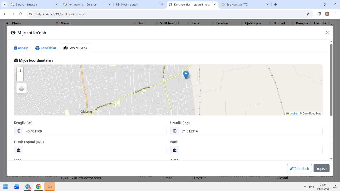
Task: Close the Заказы - Smartup tab
Action: click(x=57, y=5)
